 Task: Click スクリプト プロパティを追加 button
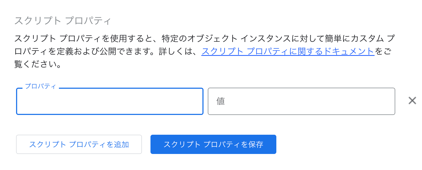(79, 144)
